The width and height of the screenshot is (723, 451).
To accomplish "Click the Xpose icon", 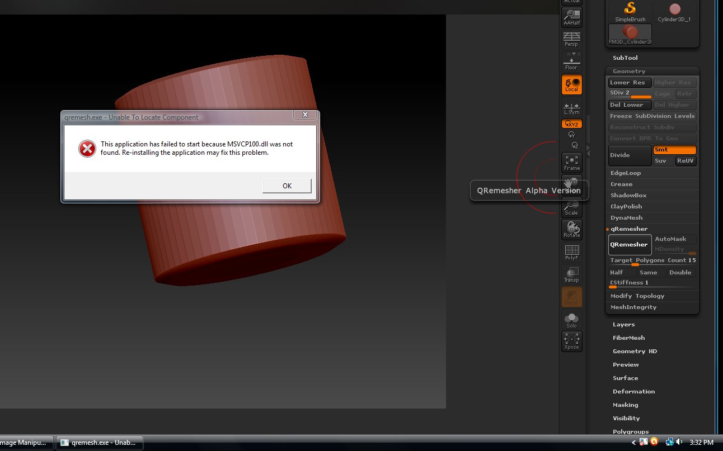I will point(571,341).
